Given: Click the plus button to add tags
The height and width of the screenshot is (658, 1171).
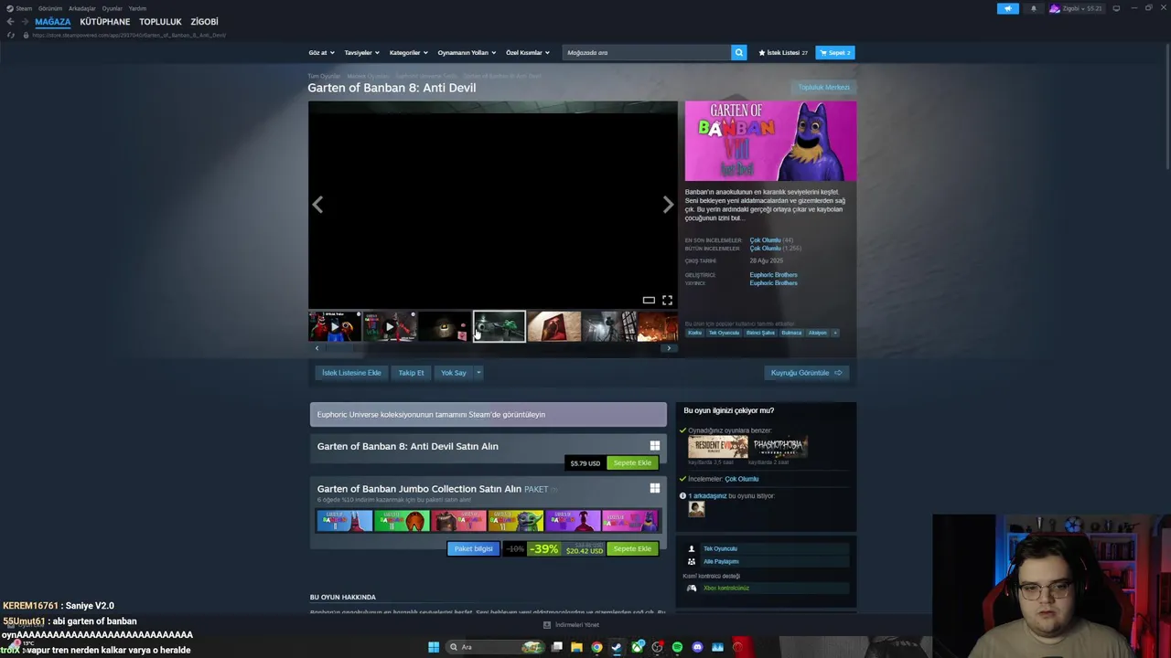Looking at the screenshot, I should [834, 333].
